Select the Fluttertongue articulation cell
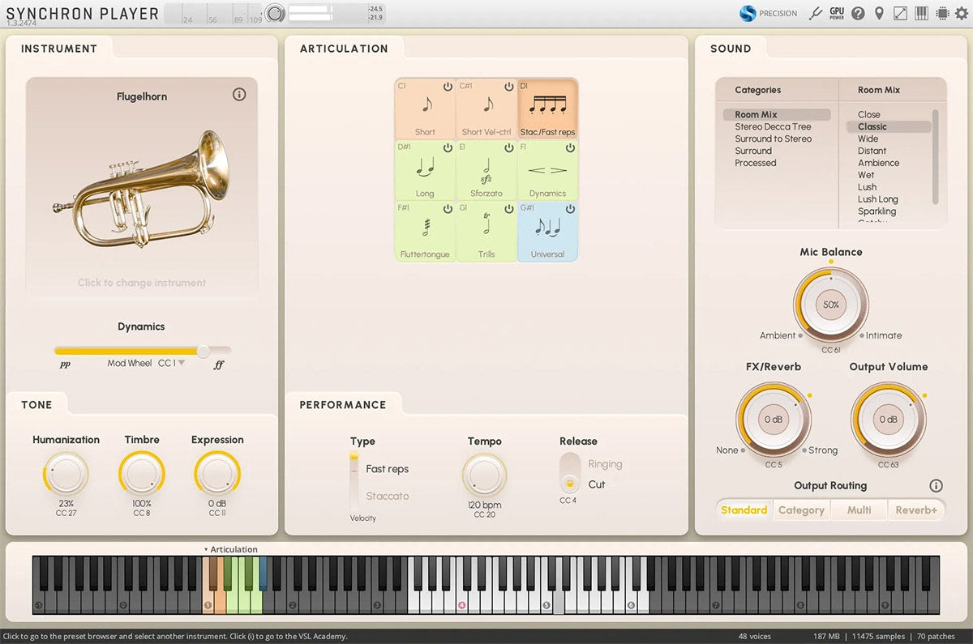Image resolution: width=973 pixels, height=644 pixels. point(425,232)
